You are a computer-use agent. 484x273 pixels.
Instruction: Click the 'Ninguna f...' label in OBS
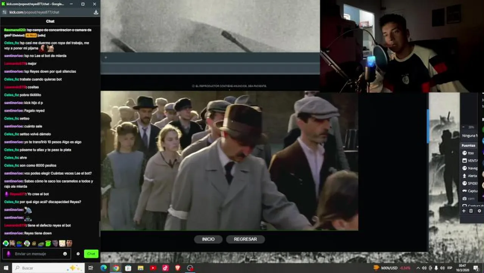coord(470,135)
